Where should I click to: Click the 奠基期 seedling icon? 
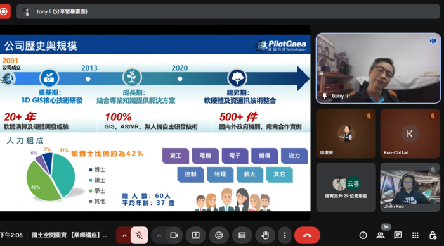[x=49, y=78]
